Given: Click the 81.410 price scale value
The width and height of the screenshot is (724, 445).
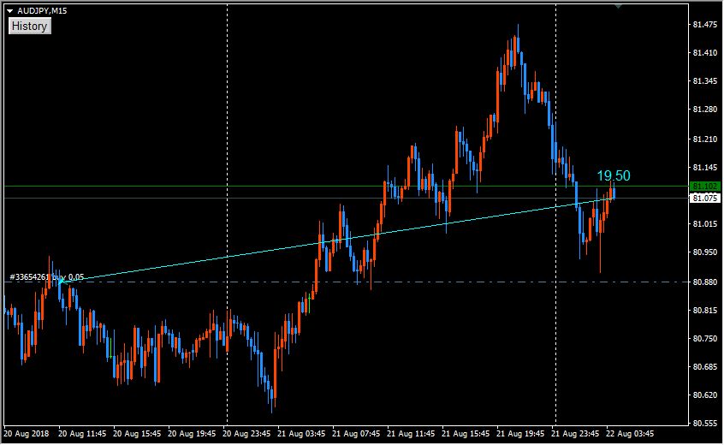Looking at the screenshot, I should (705, 53).
